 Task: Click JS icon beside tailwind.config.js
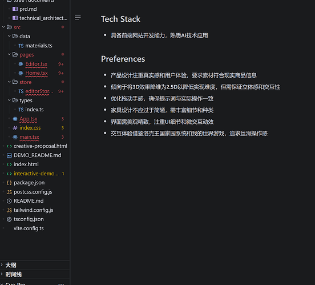point(9,210)
